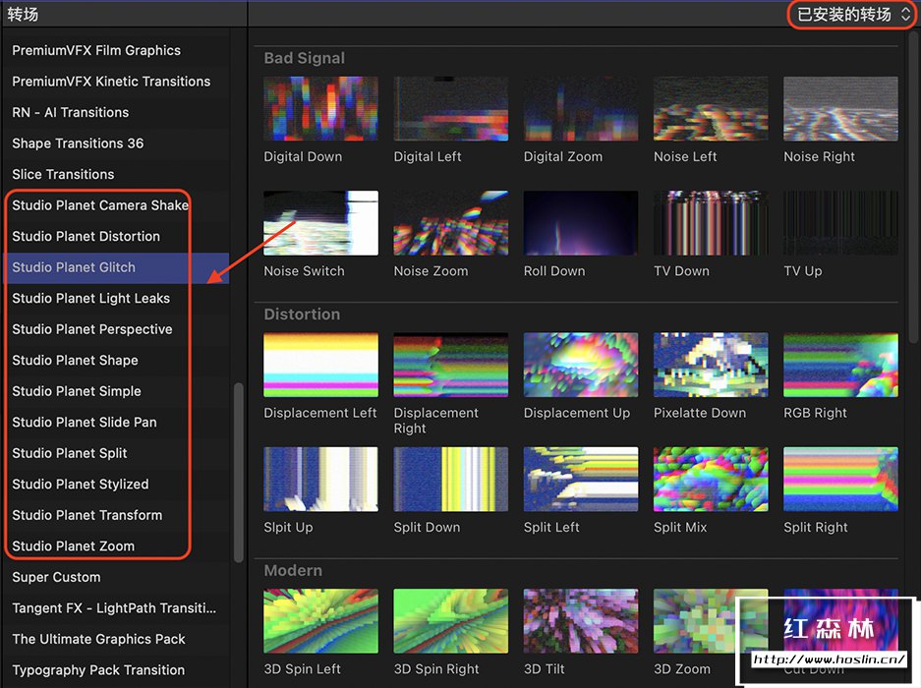
Task: Select the TV Up transition
Action: (839, 223)
